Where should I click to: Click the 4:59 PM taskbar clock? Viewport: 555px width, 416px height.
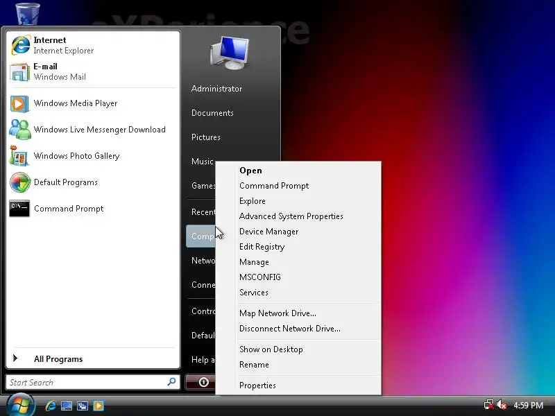tap(528, 405)
